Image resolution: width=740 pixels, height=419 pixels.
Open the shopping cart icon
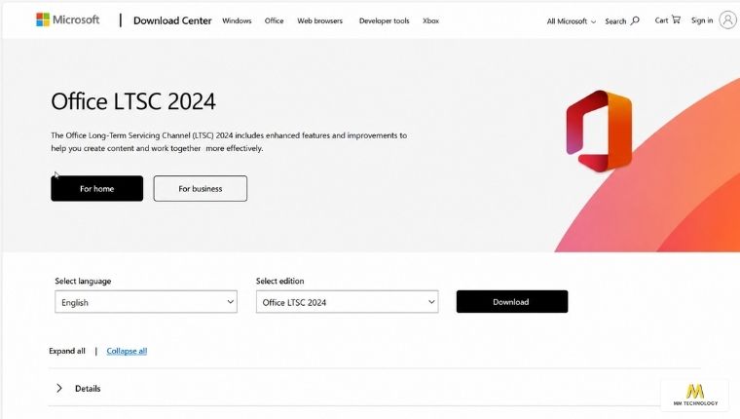click(x=677, y=19)
